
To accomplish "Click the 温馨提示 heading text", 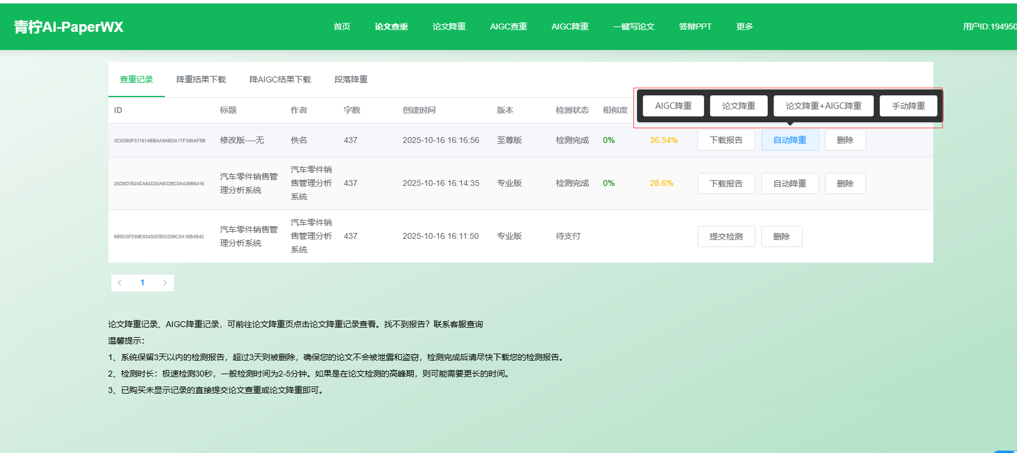I will coord(126,341).
